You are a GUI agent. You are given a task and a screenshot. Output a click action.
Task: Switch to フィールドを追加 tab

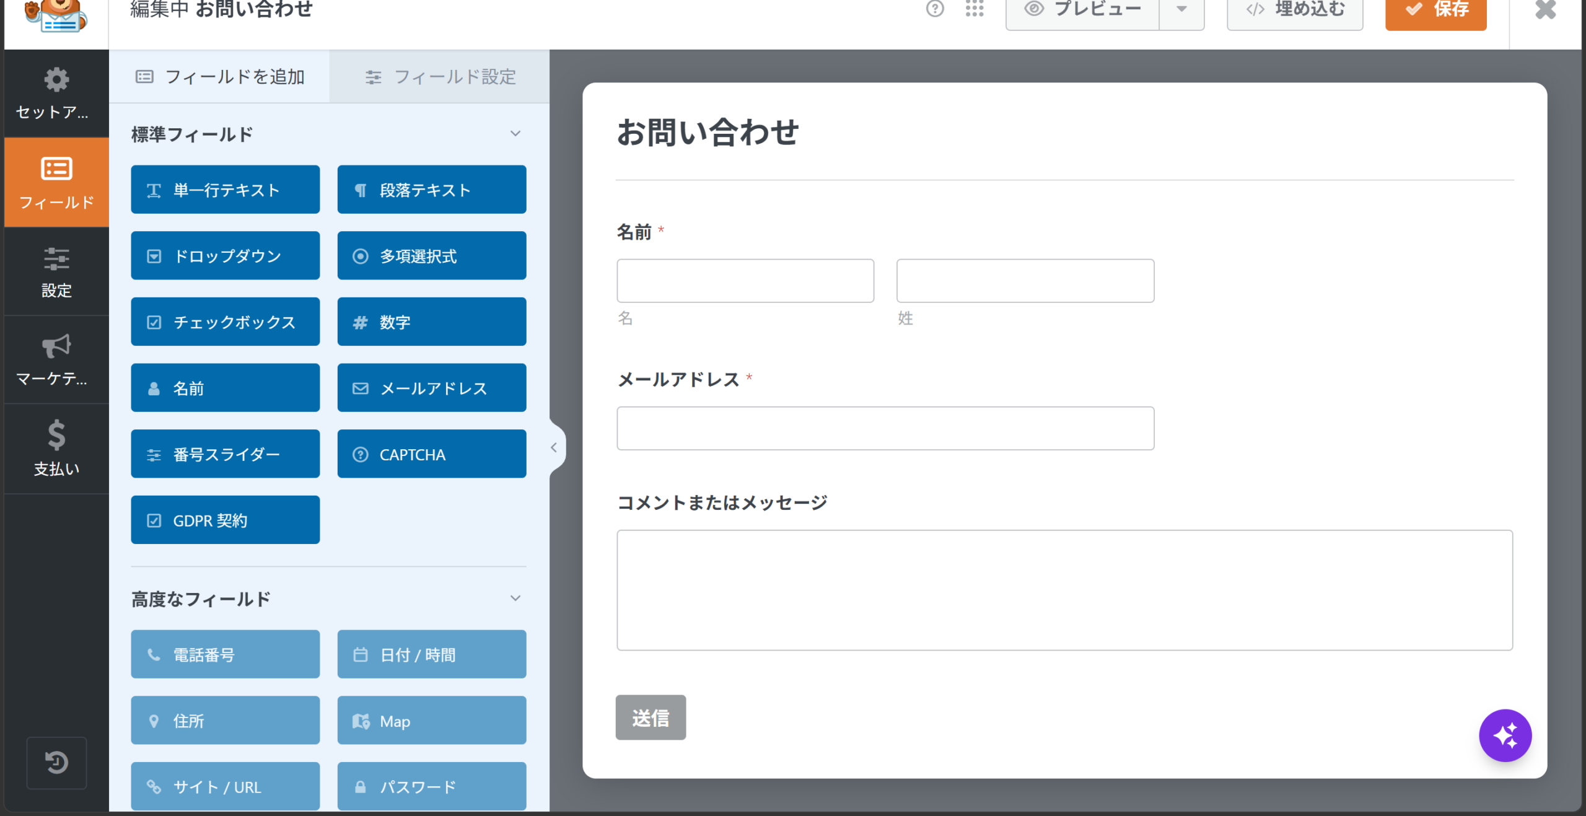click(219, 77)
